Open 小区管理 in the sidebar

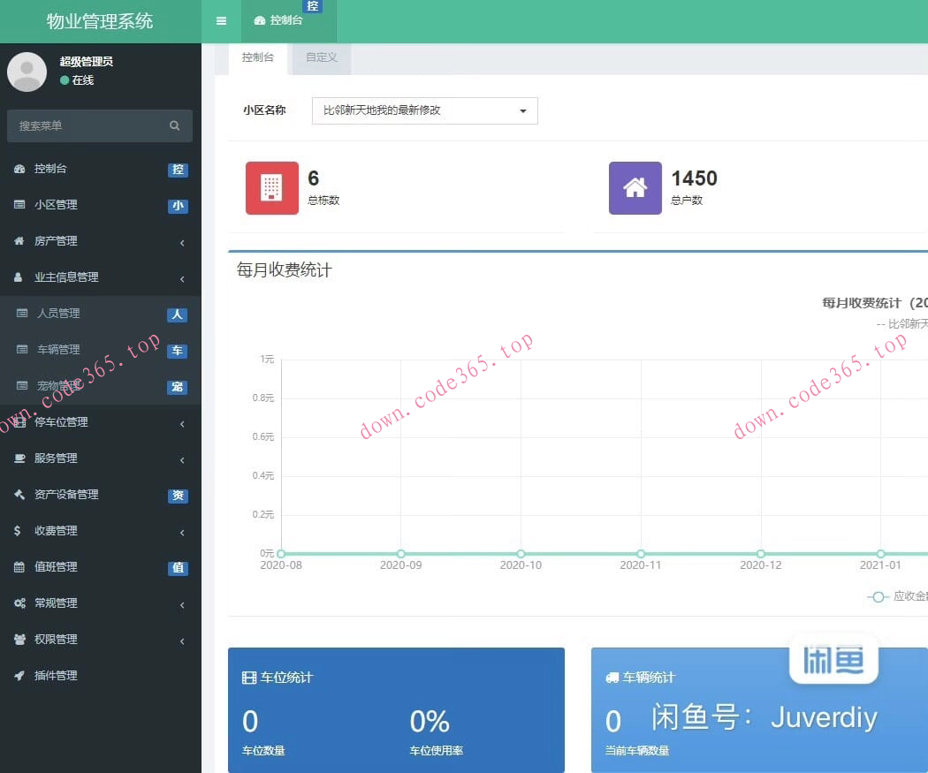[101, 205]
